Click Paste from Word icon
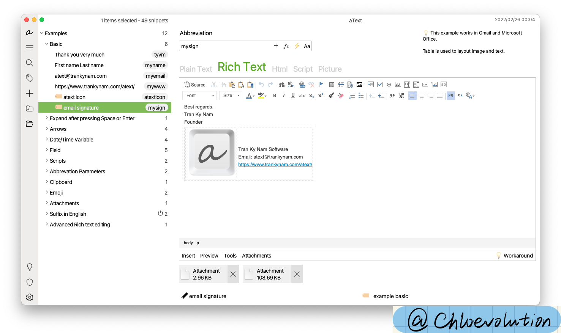The height and width of the screenshot is (333, 561). 250,85
